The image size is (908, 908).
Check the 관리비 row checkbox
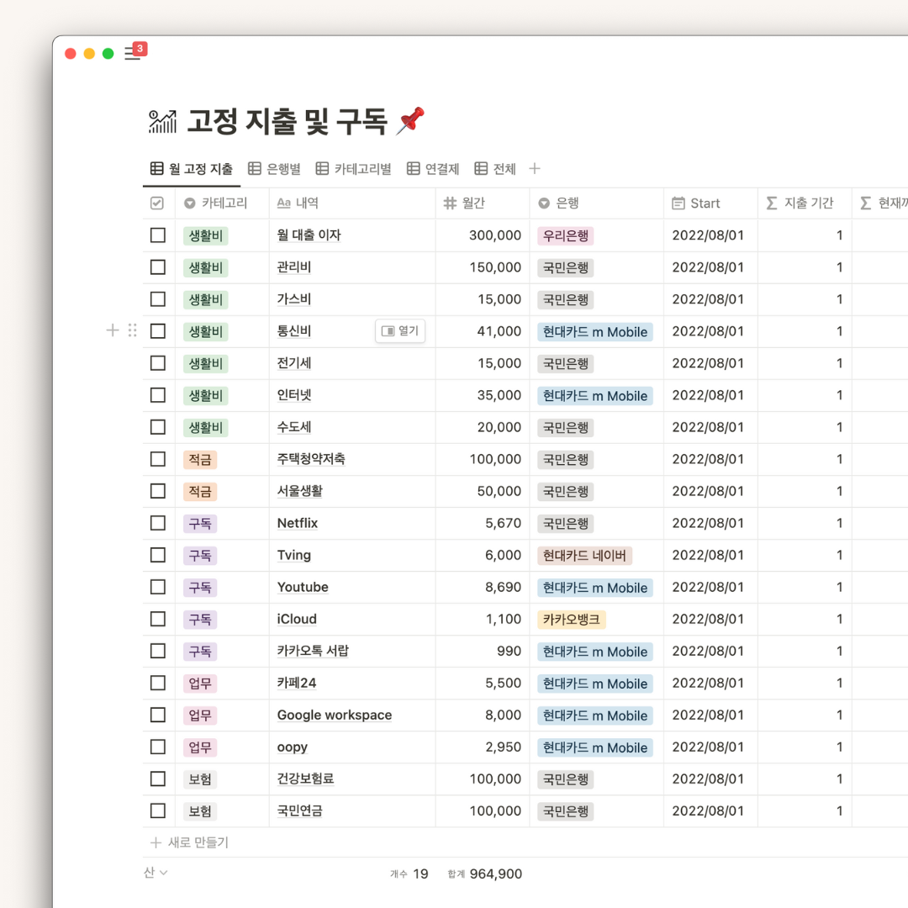coord(157,267)
